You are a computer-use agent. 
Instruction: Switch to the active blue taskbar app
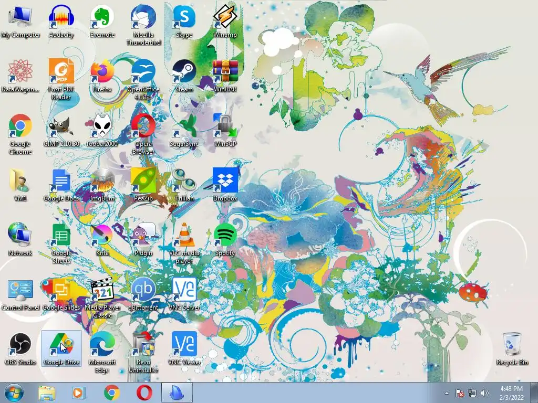click(x=177, y=393)
